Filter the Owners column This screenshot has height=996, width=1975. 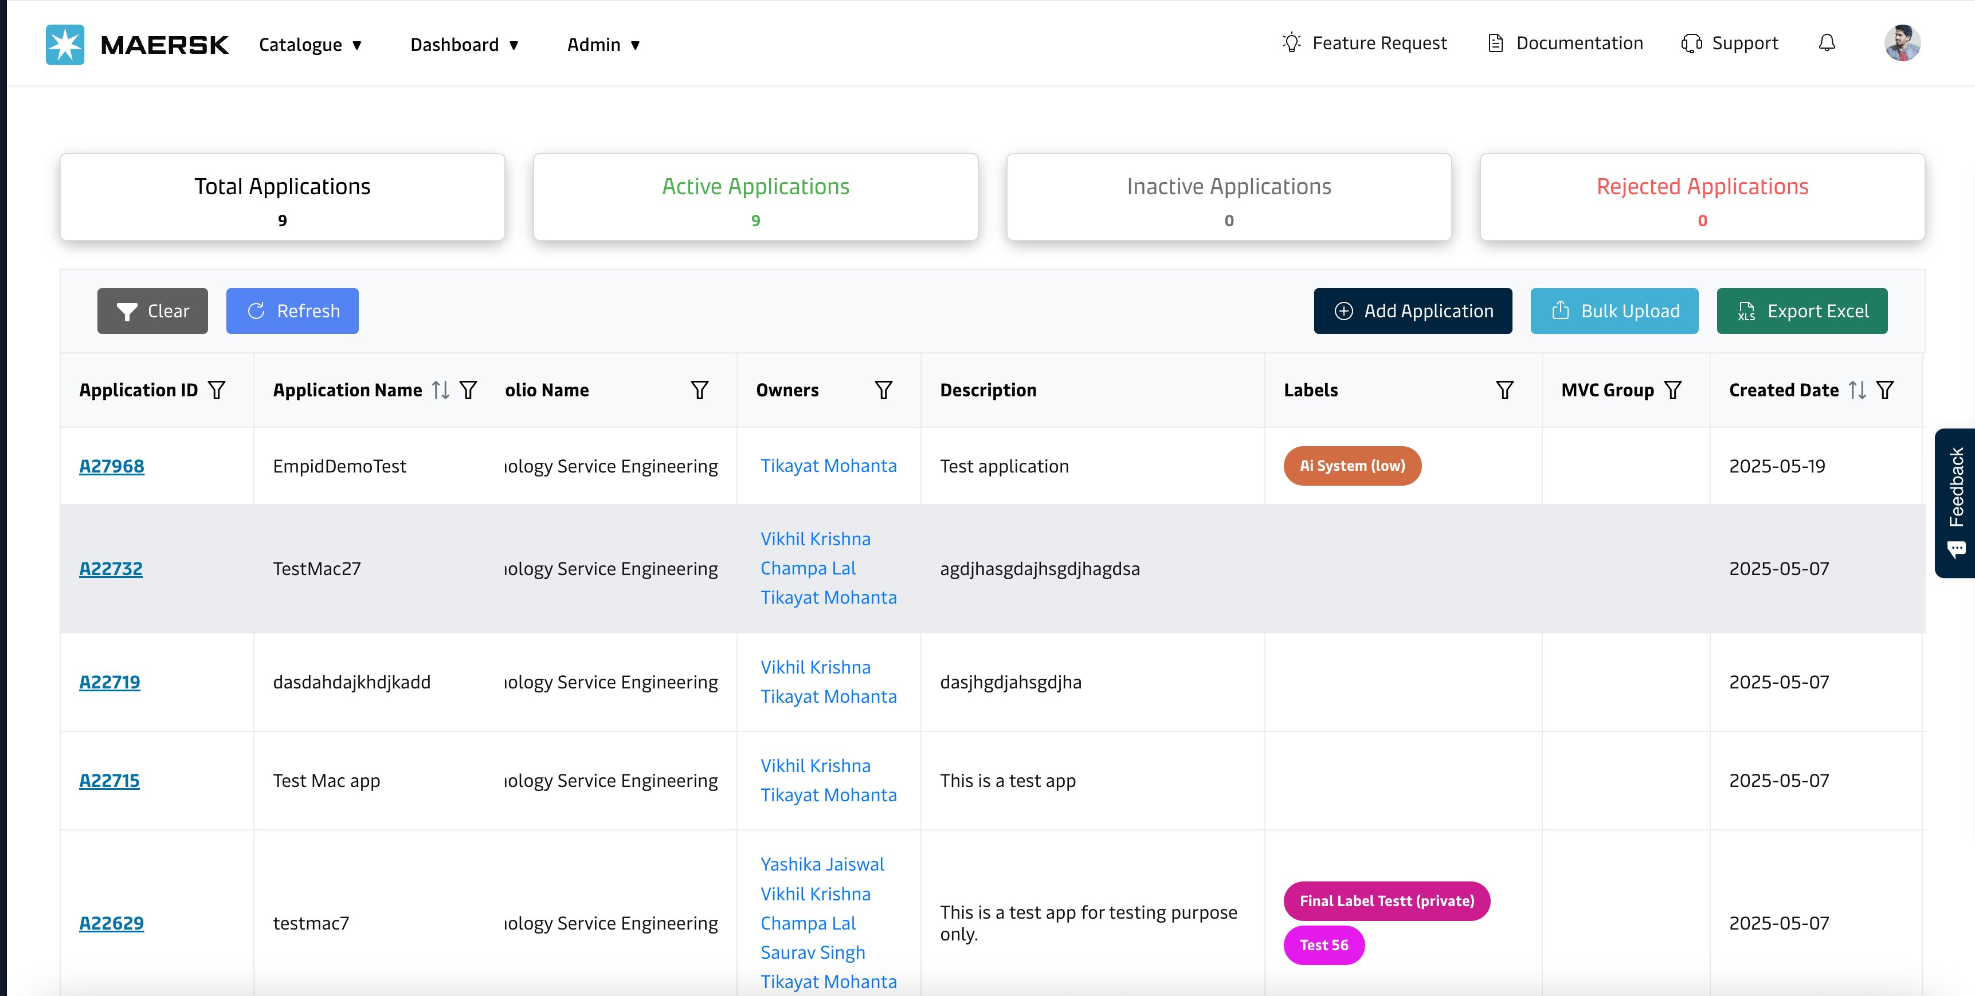point(883,390)
